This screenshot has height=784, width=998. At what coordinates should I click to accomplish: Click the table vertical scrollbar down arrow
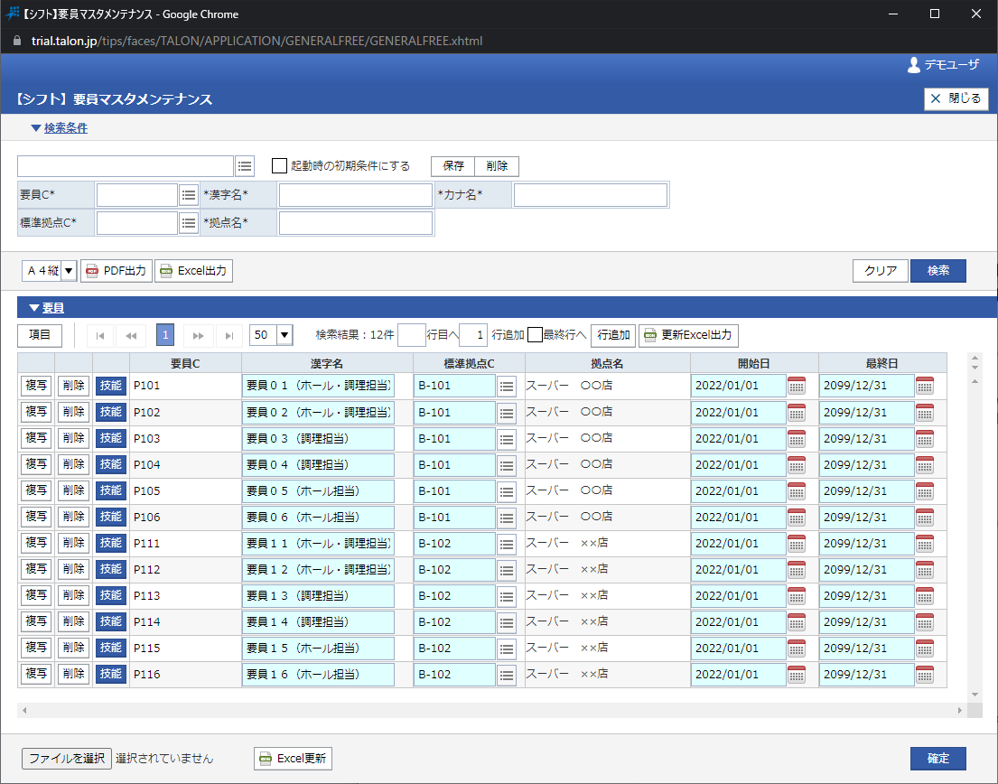[x=975, y=695]
